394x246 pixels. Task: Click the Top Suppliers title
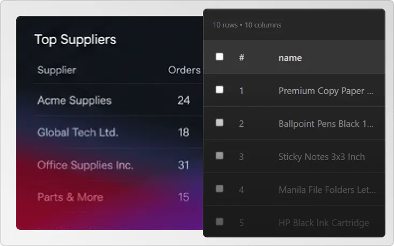(75, 40)
